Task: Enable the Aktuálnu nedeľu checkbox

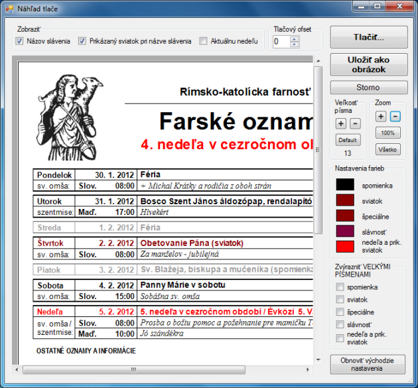Action: (204, 41)
